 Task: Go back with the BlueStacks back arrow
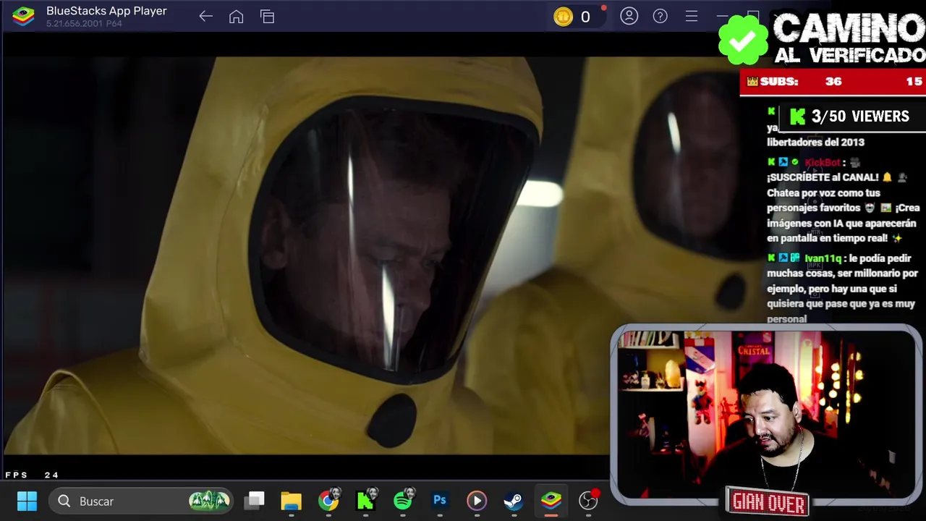click(206, 17)
